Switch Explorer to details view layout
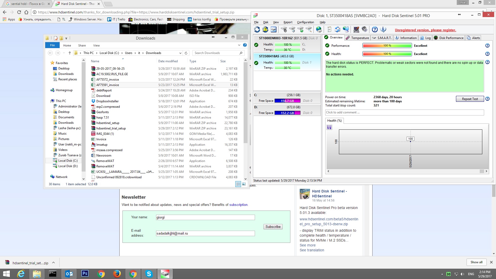Viewport: 496px width, 279px height. [238, 184]
